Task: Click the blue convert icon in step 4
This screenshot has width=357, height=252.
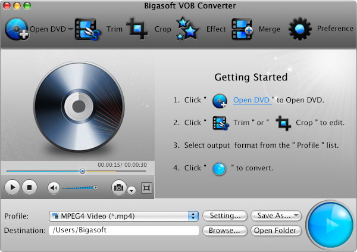Action: tap(219, 169)
